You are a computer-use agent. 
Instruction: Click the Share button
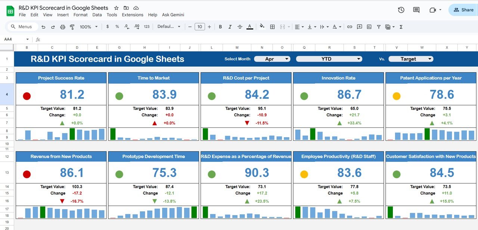coord(463,10)
